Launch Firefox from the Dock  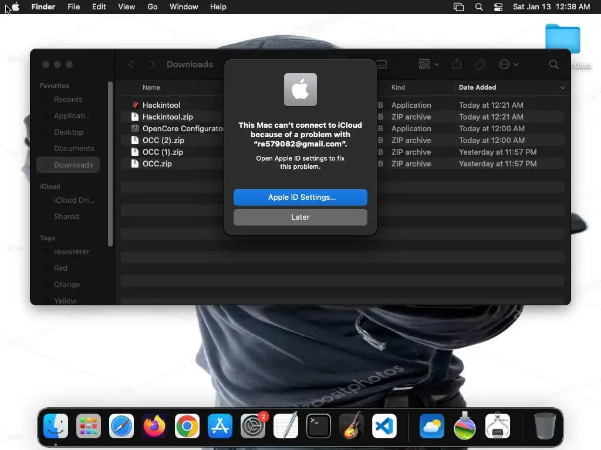(x=154, y=426)
